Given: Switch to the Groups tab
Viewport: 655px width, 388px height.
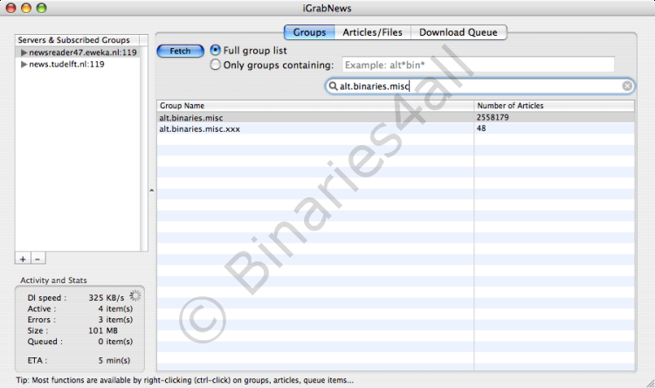Looking at the screenshot, I should pyautogui.click(x=309, y=32).
